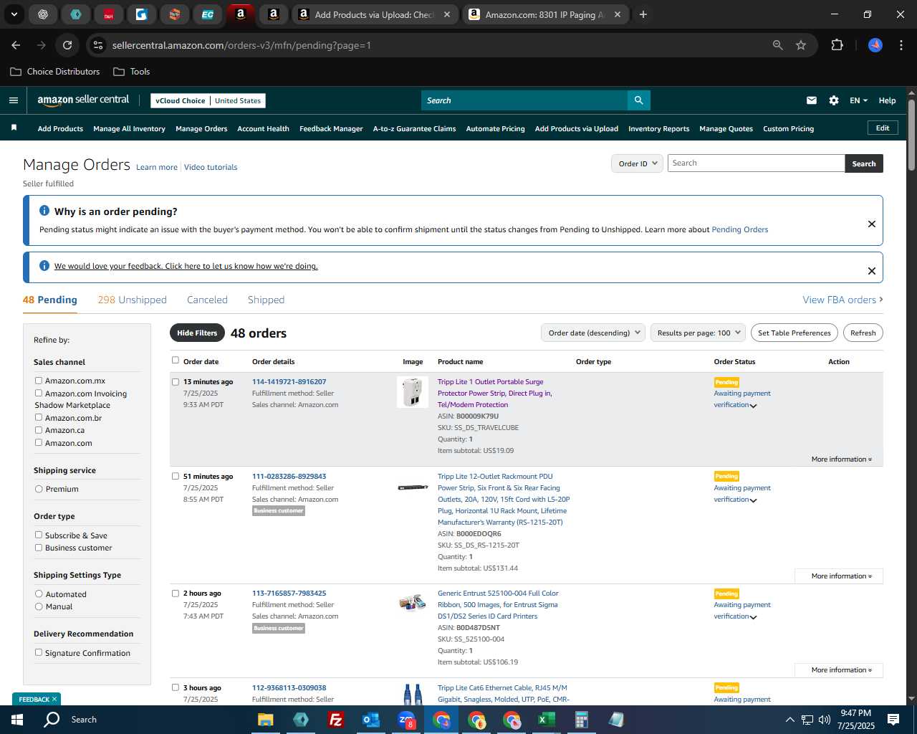Open Account Health menu item
917x734 pixels.
(x=263, y=129)
